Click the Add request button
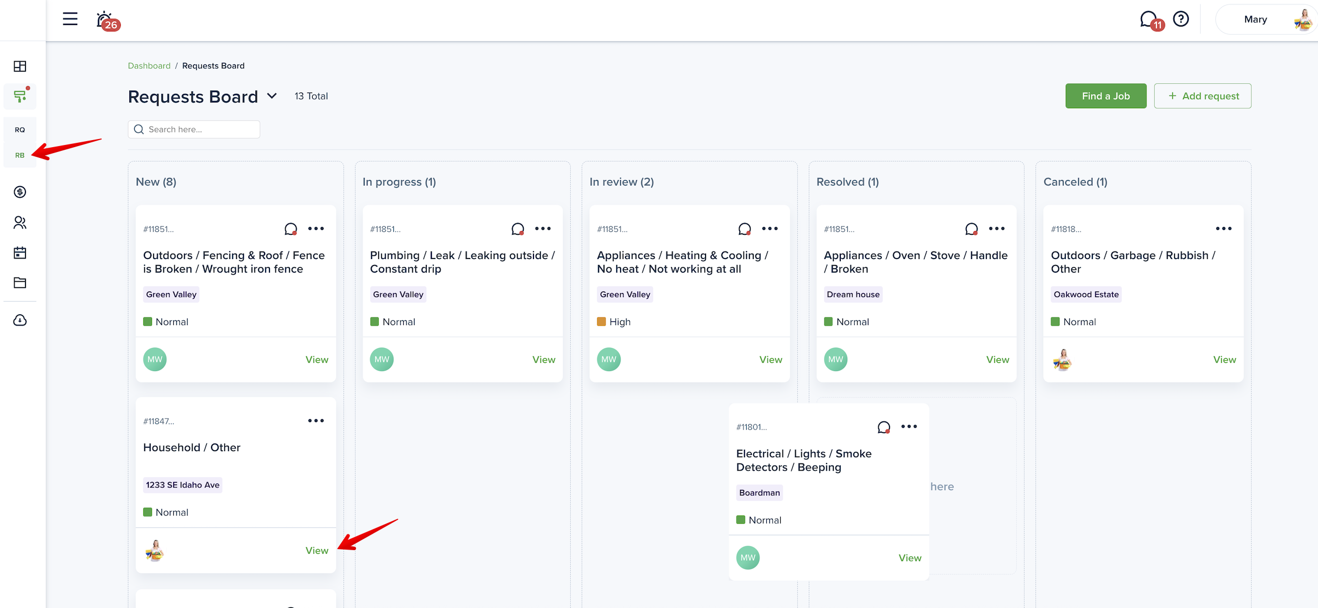The width and height of the screenshot is (1318, 608). click(1202, 96)
